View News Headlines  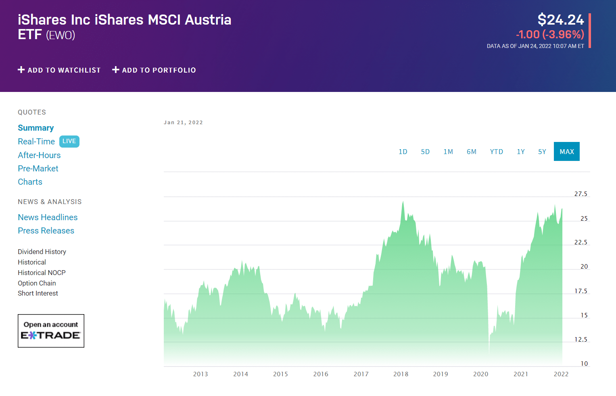click(48, 217)
